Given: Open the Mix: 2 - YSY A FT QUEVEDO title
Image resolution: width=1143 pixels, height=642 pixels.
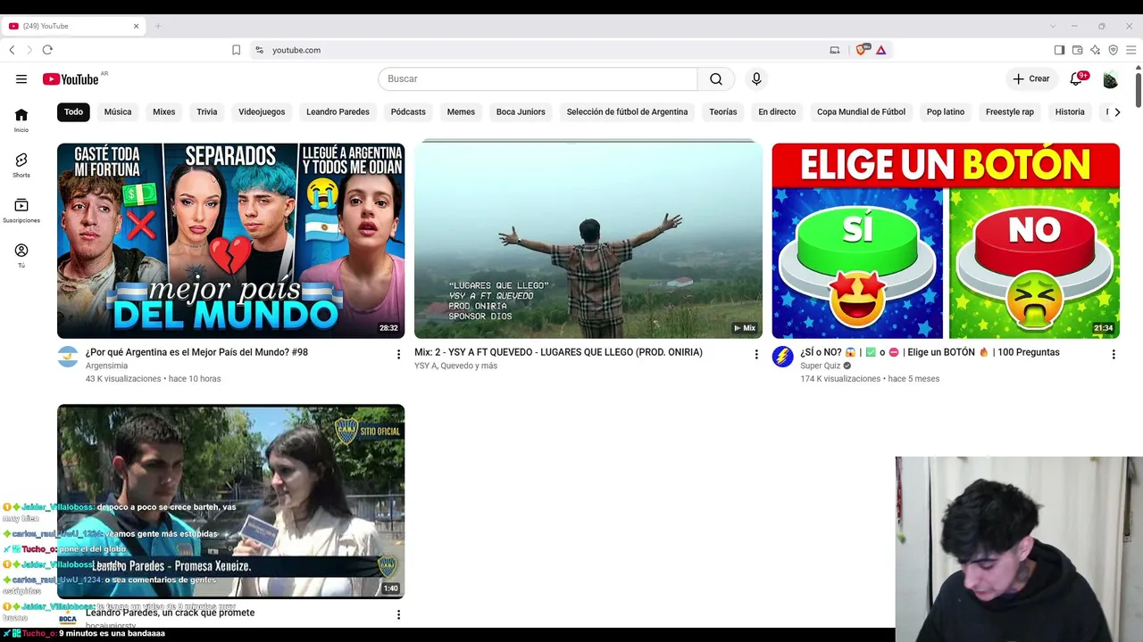Looking at the screenshot, I should 558,352.
